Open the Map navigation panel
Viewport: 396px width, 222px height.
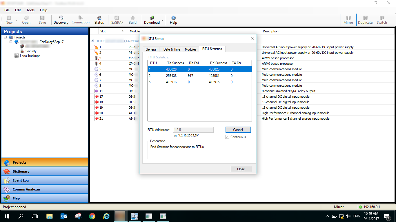45,198
